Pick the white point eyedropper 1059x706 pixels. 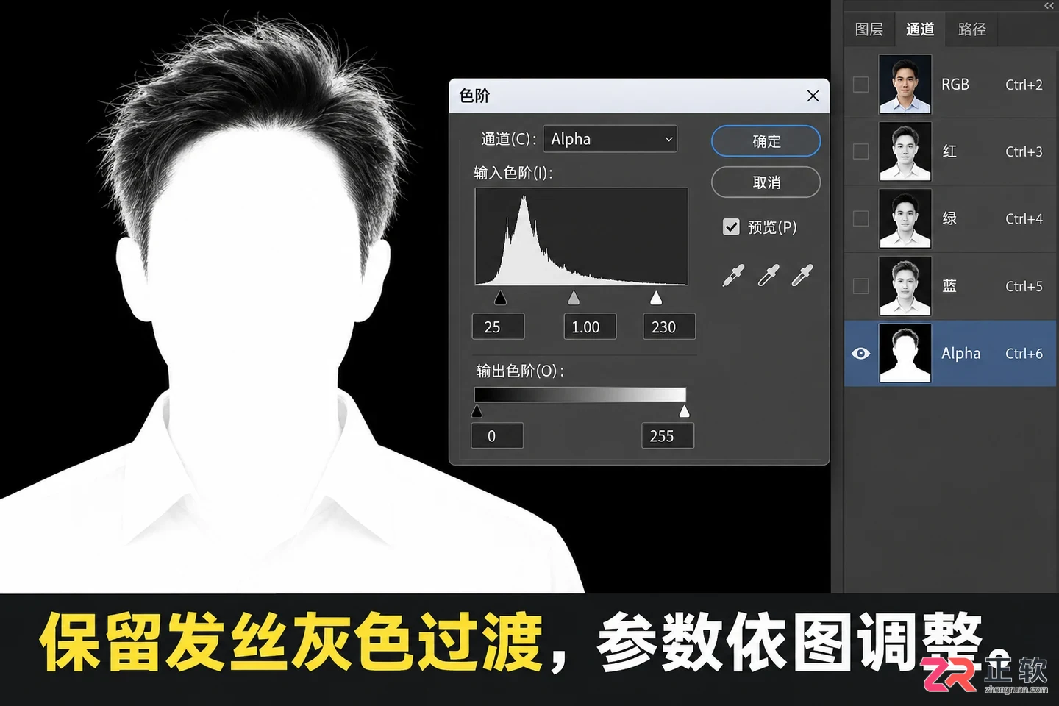802,275
